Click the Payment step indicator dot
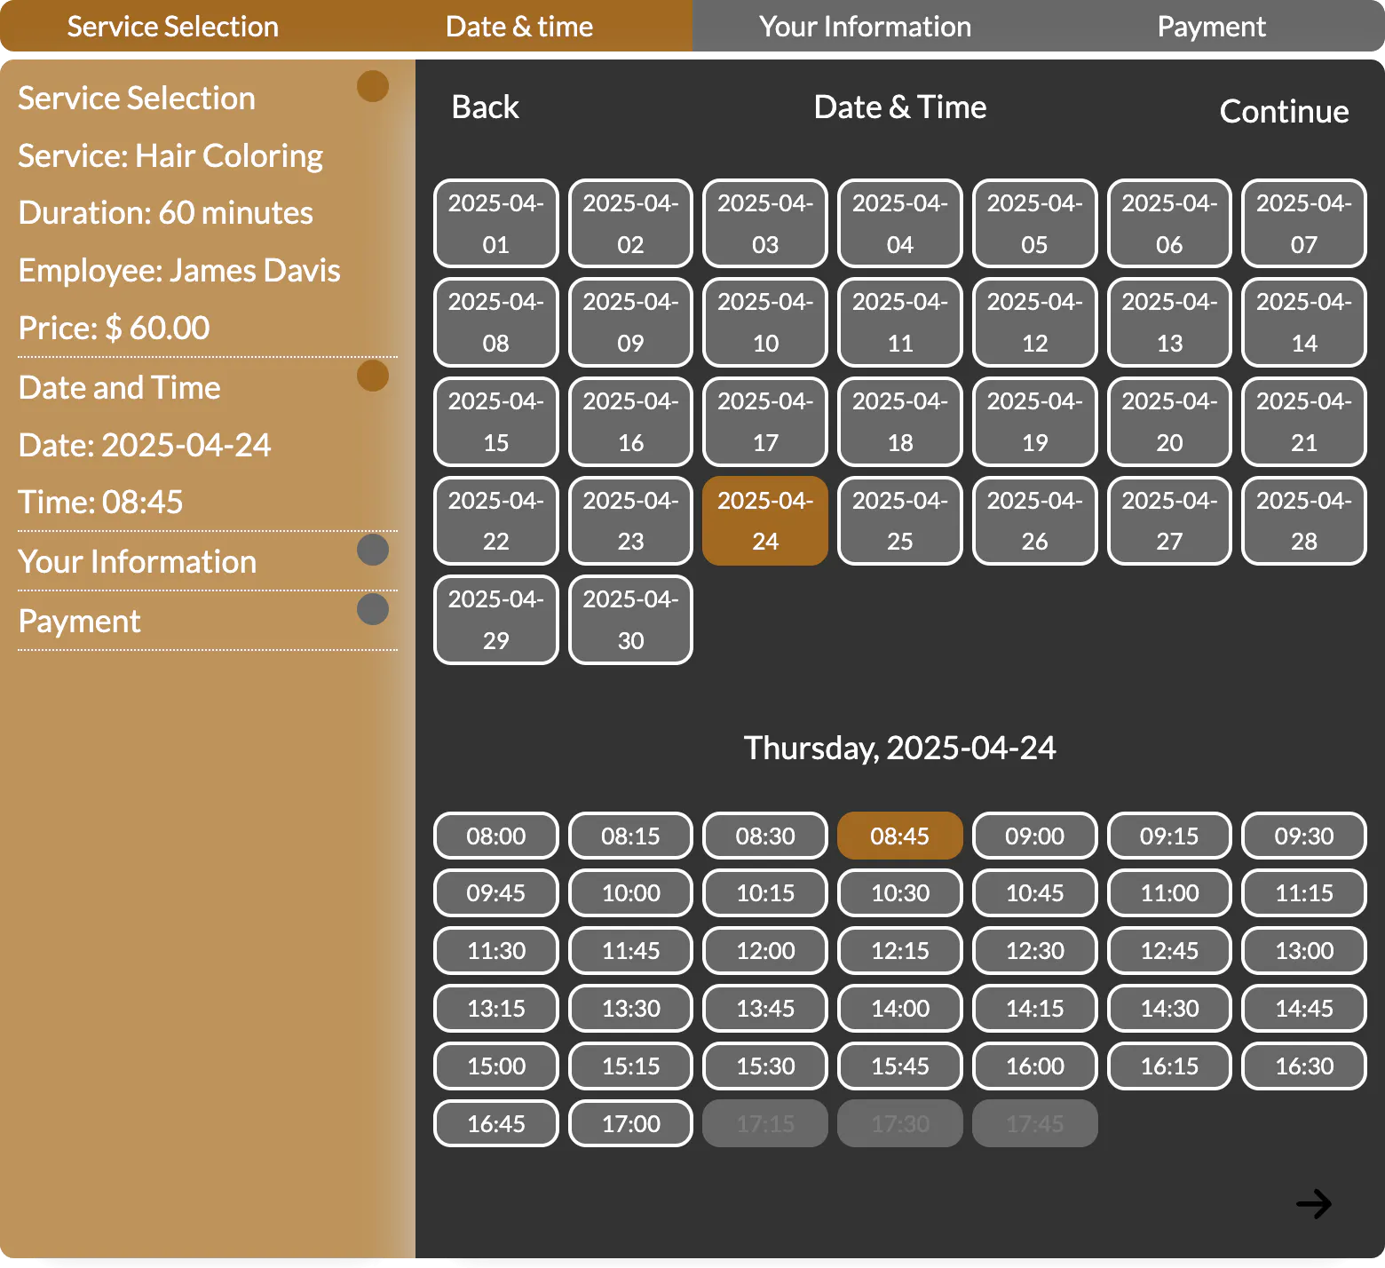The height and width of the screenshot is (1268, 1385). (x=373, y=609)
